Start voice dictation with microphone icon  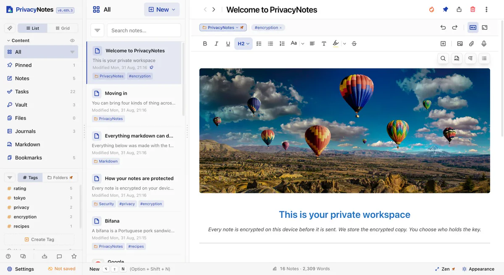tap(484, 44)
